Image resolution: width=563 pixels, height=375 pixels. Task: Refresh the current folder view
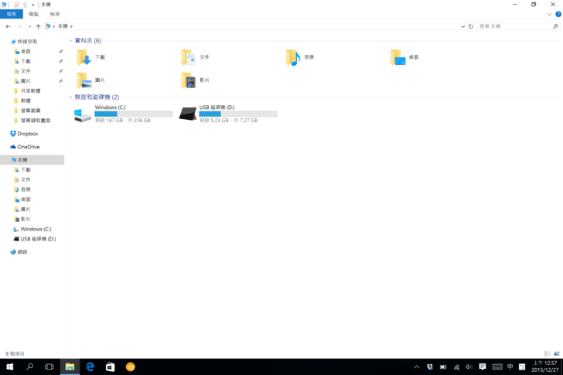[471, 26]
